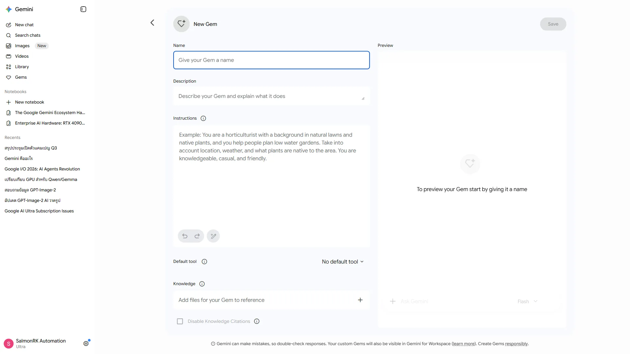The height and width of the screenshot is (354, 630).
Task: Follow the learn more link
Action: [x=464, y=344]
